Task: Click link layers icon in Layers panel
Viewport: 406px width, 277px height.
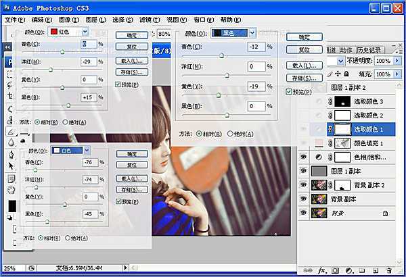Action: 307,270
